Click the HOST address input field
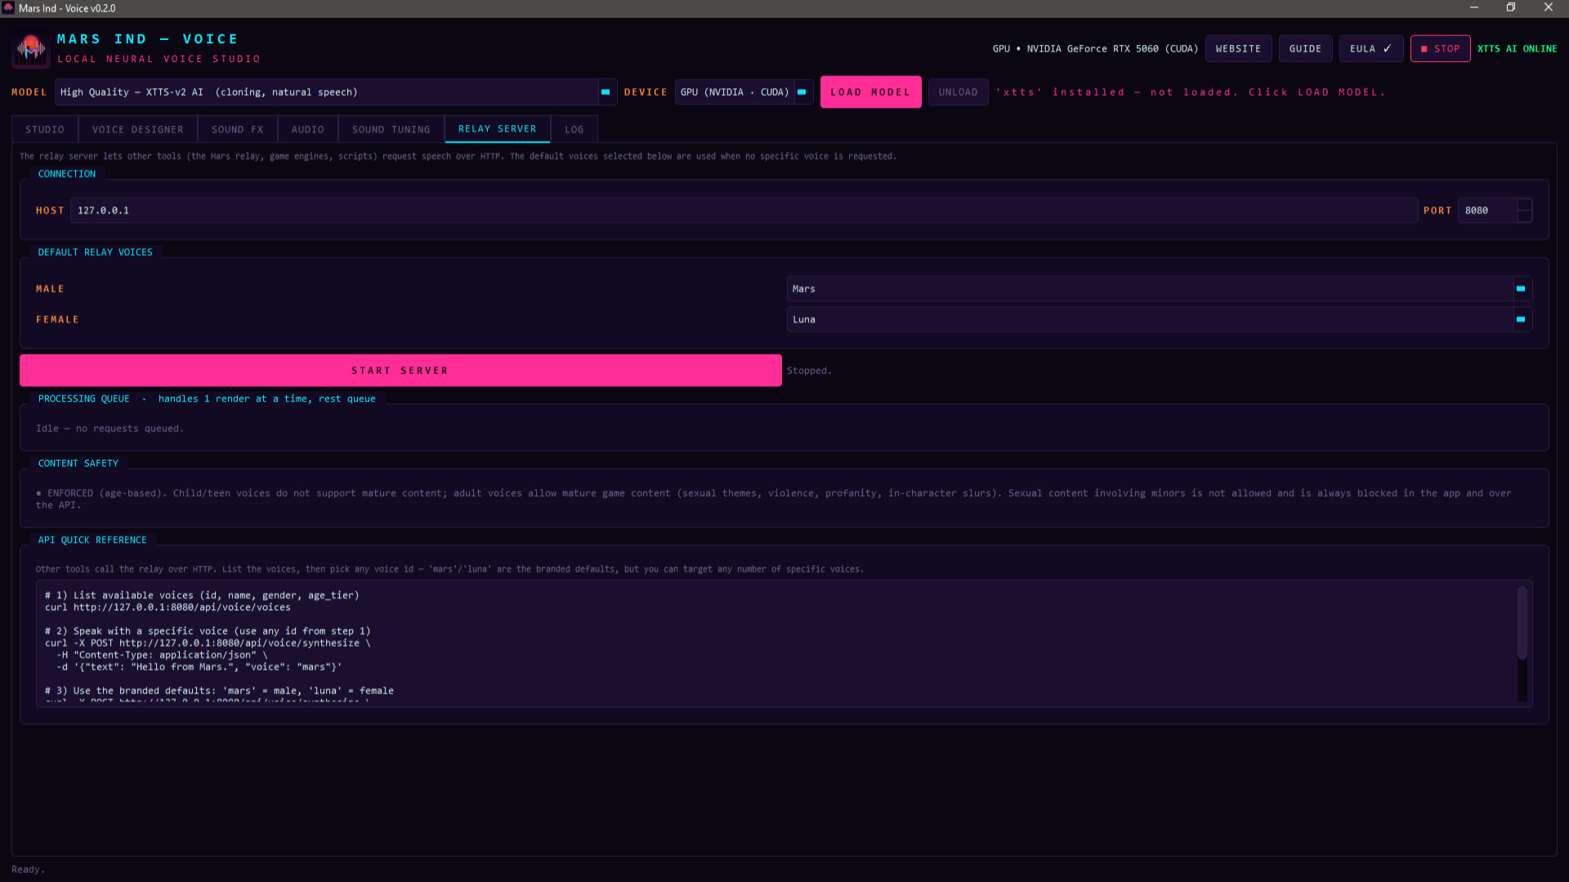This screenshot has width=1569, height=882. point(744,211)
